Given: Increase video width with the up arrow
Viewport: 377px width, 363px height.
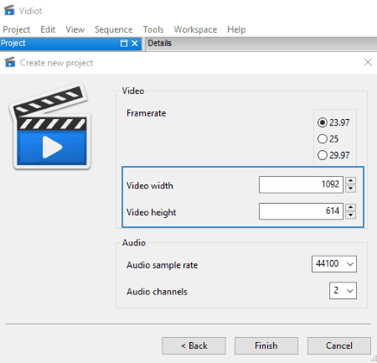Looking at the screenshot, I should [x=350, y=180].
